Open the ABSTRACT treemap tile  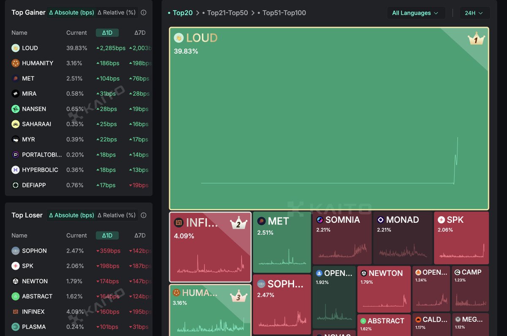click(384, 325)
